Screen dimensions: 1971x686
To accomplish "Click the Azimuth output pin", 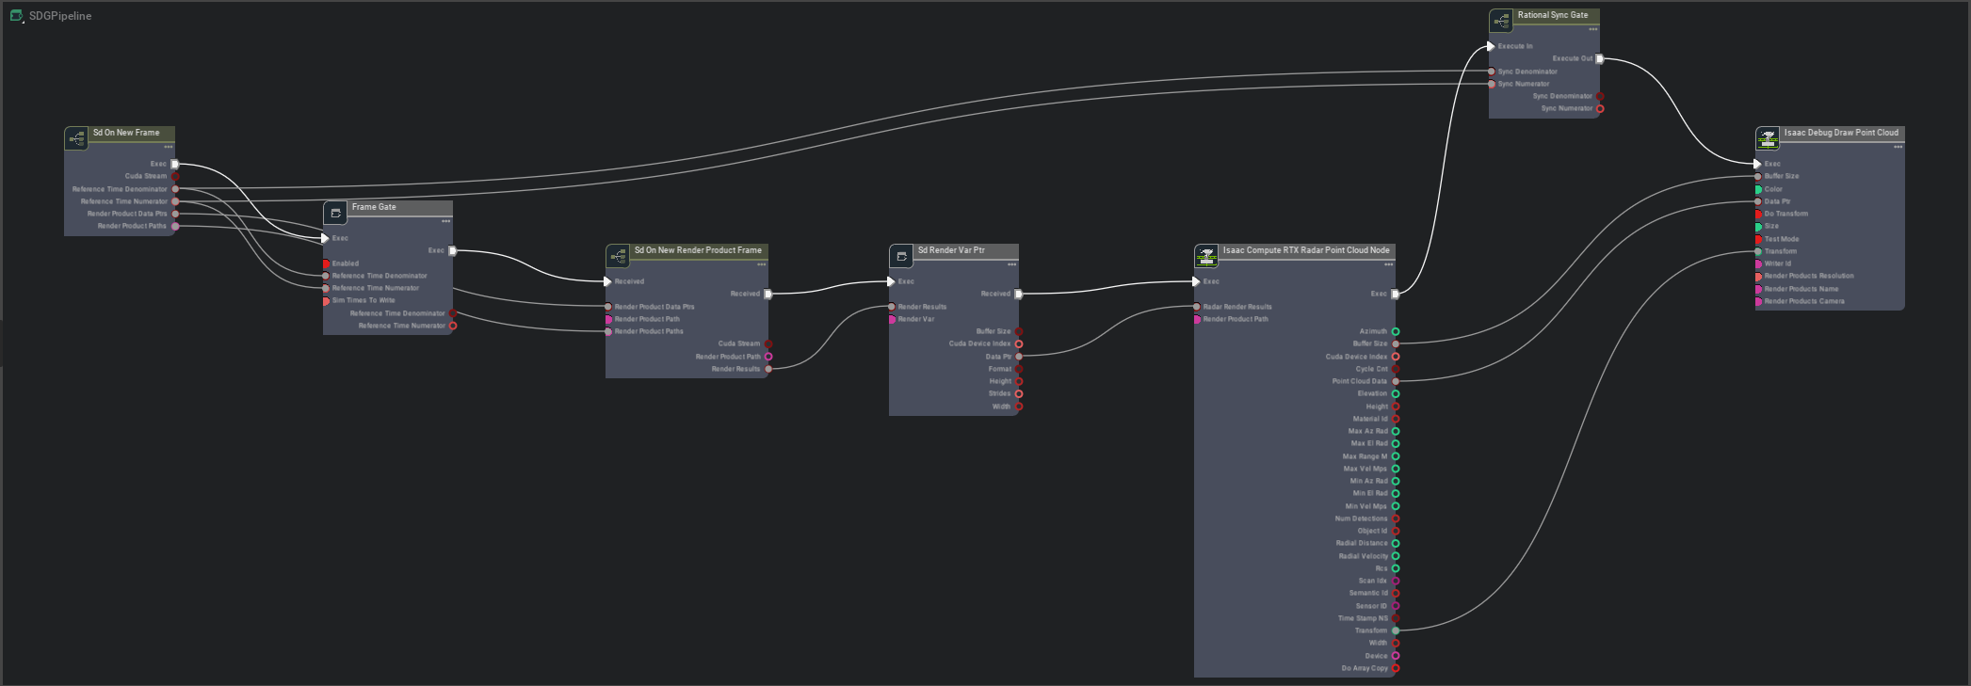I will [x=1396, y=331].
